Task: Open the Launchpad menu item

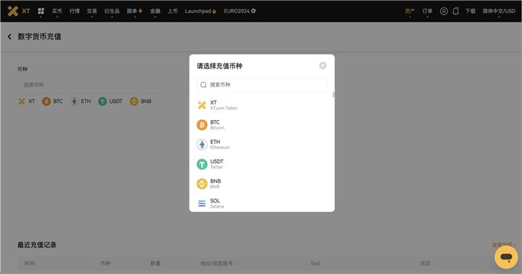Action: point(201,11)
